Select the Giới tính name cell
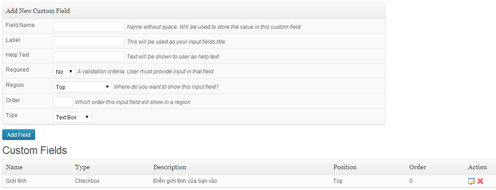Image resolution: width=496 pixels, height=190 pixels. [x=16, y=181]
